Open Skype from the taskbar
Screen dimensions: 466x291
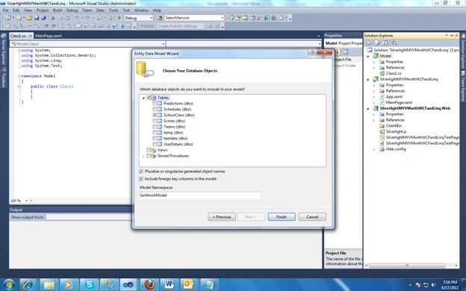click(x=89, y=284)
